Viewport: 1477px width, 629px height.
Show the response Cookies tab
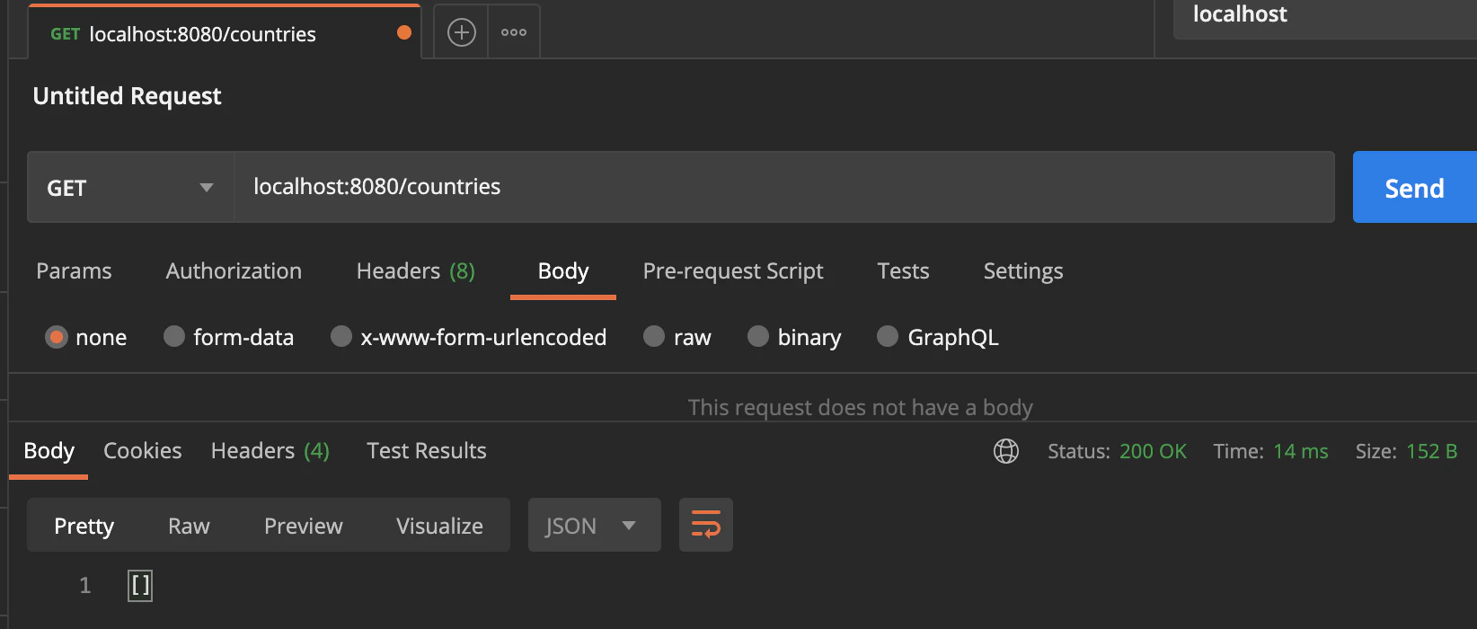[142, 451]
